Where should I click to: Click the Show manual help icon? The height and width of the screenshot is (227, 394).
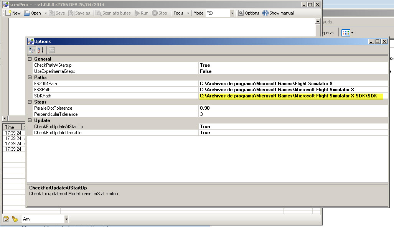point(265,13)
